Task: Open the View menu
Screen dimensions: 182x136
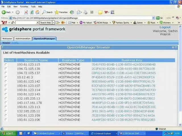Action: (15, 7)
